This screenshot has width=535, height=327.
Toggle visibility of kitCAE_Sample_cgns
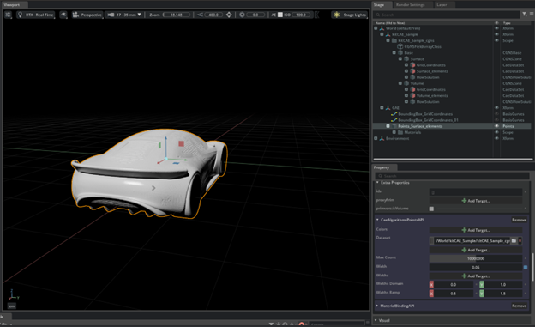[x=496, y=40]
